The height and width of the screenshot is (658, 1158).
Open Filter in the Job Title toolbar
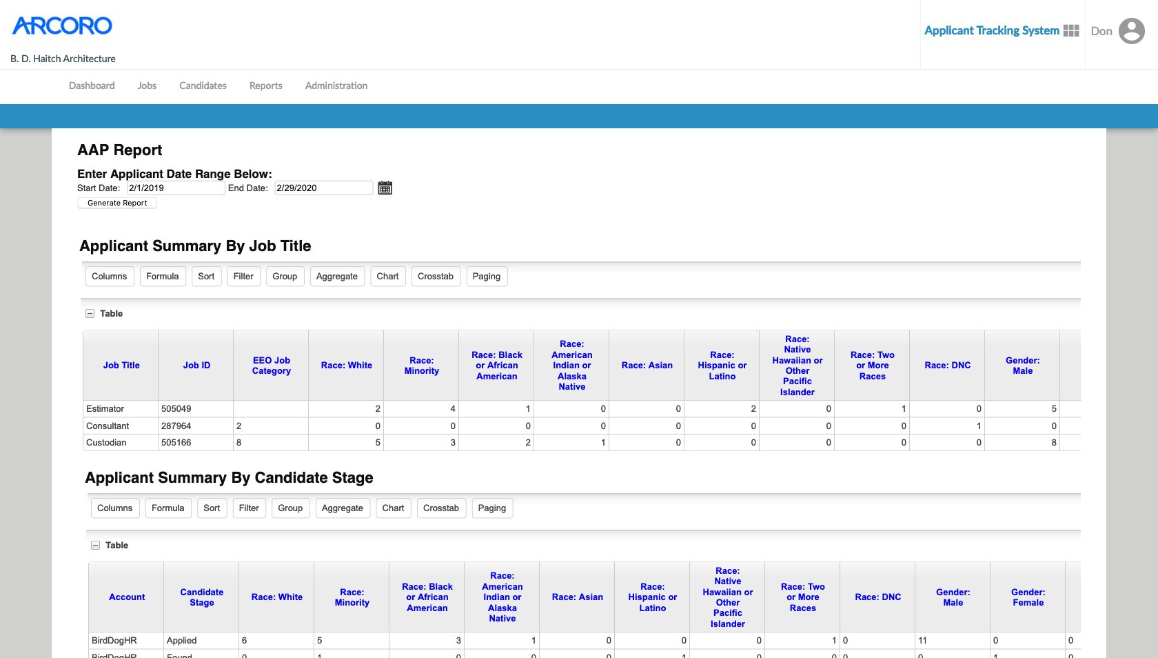point(243,277)
